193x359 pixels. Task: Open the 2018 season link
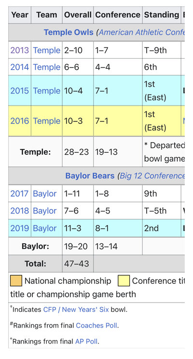[20, 211]
